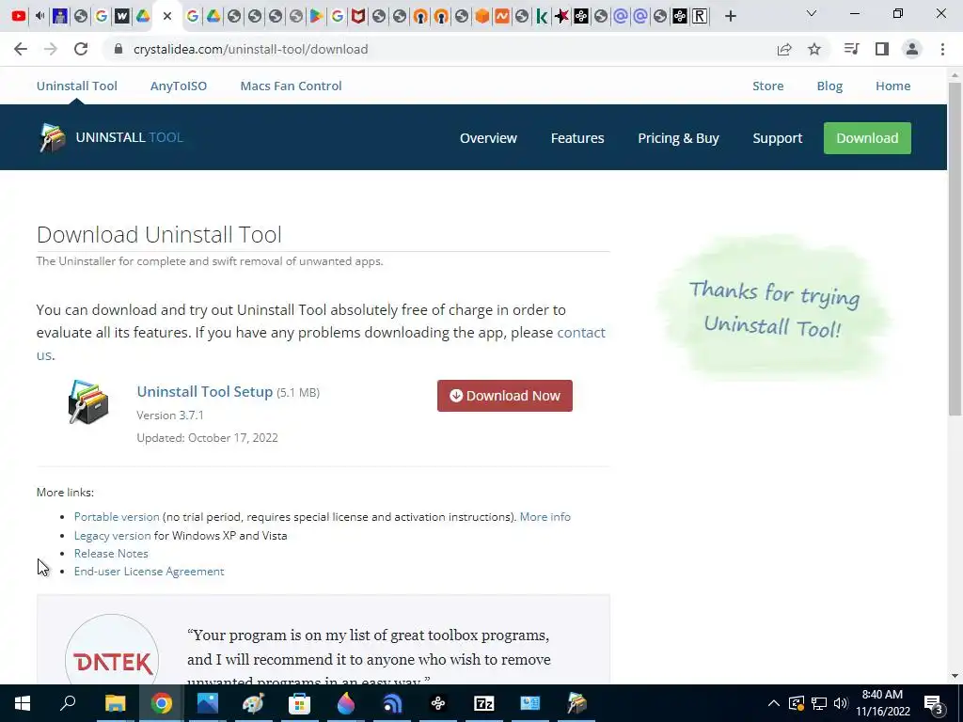Click the crystalidea.com address bar
Image resolution: width=963 pixels, height=722 pixels.
(250, 49)
